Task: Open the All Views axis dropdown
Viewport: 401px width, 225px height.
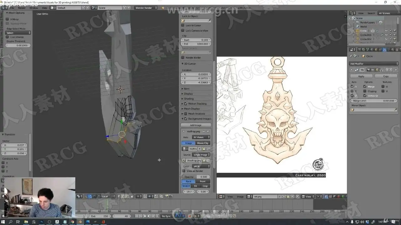Action: pyautogui.click(x=200, y=137)
